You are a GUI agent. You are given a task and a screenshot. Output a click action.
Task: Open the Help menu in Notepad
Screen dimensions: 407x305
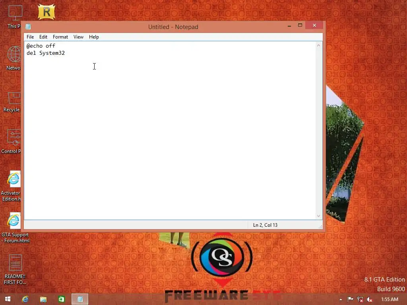click(x=94, y=37)
